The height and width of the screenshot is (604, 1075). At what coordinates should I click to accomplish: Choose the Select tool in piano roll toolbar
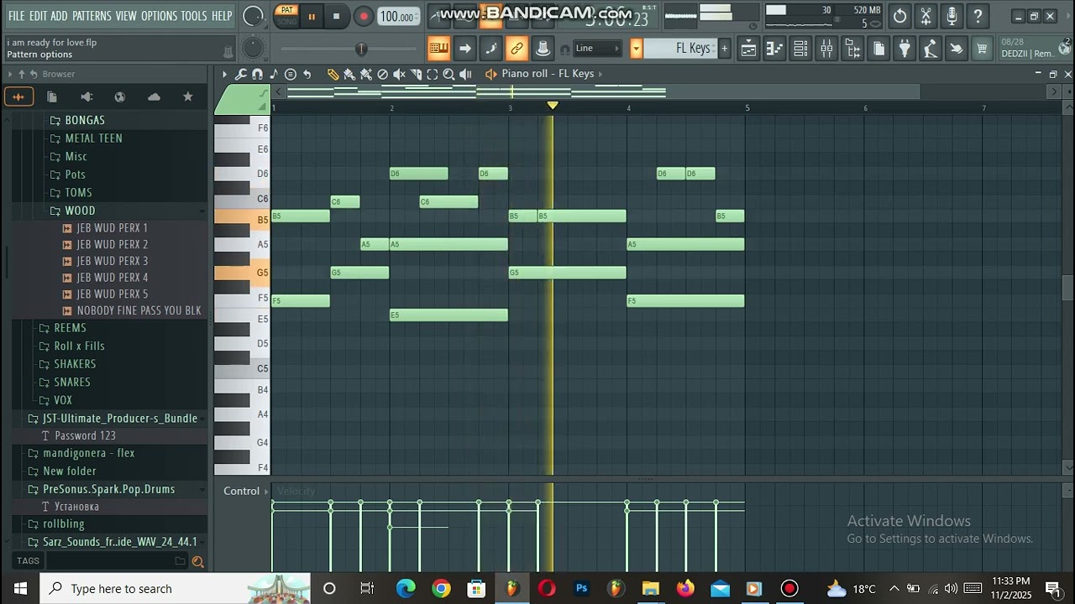coord(432,74)
